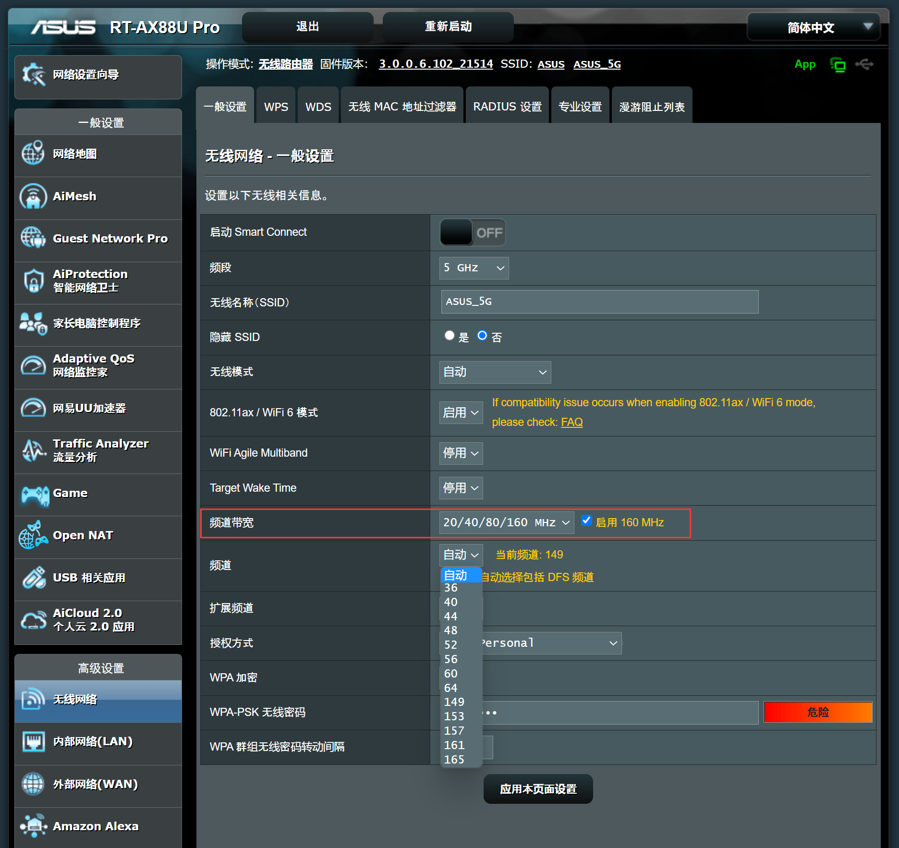The width and height of the screenshot is (899, 848).
Task: Switch to the General settings tab
Action: [x=225, y=106]
